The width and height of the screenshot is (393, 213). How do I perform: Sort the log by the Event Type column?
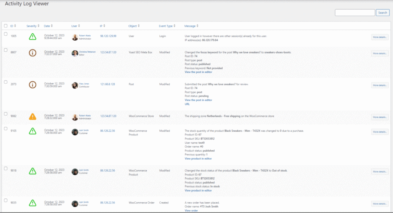pyautogui.click(x=167, y=26)
